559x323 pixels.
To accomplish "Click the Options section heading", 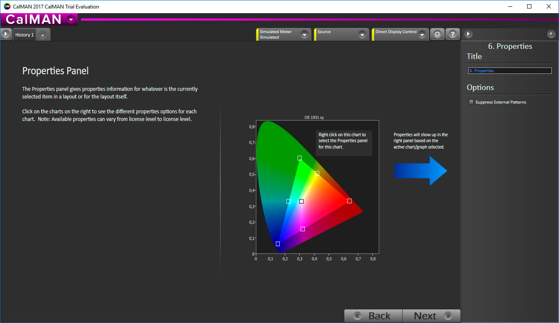I will tap(480, 87).
